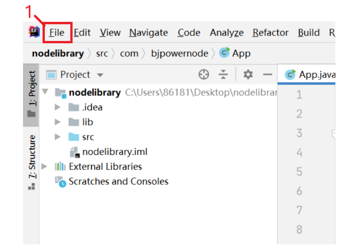The width and height of the screenshot is (352, 251).
Task: Open the Refactor menu
Action: [270, 33]
